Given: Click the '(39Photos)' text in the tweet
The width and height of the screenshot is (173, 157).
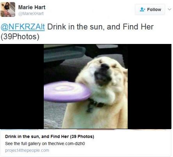Looking at the screenshot, I should click(x=20, y=37).
